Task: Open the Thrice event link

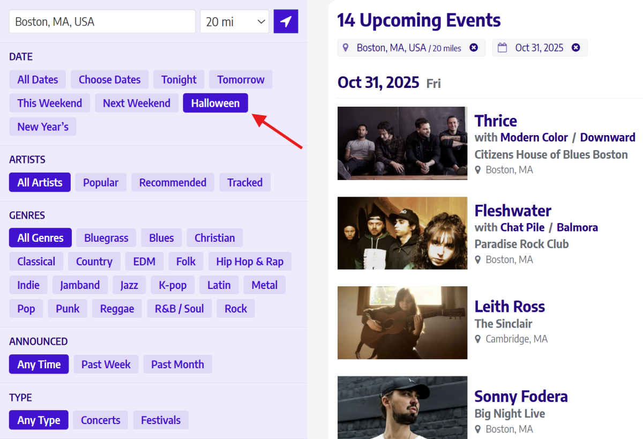Action: coord(496,121)
